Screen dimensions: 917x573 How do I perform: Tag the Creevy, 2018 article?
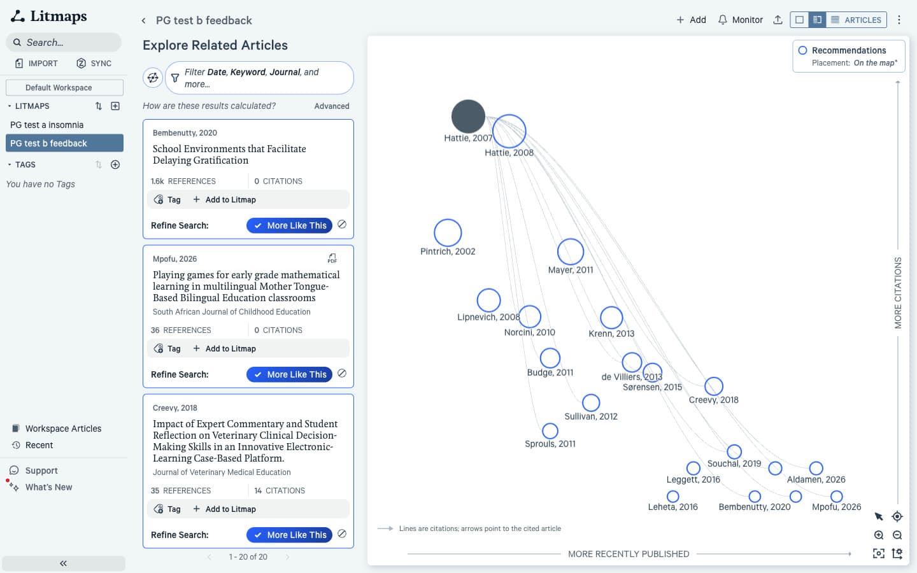[167, 509]
